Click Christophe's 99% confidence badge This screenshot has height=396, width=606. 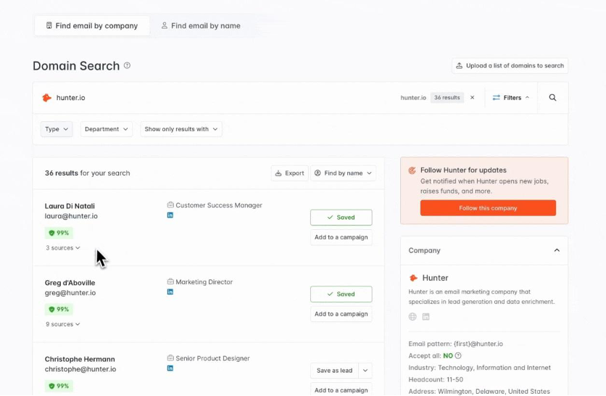59,386
